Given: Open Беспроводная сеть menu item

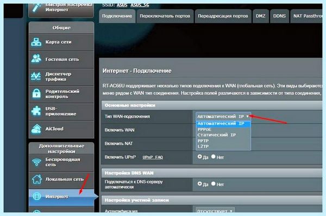Looking at the screenshot, I should [61, 162].
